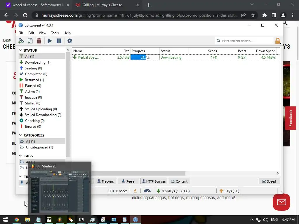Filter by Checking (0) status
This screenshot has height=224, width=299.
tap(42, 121)
